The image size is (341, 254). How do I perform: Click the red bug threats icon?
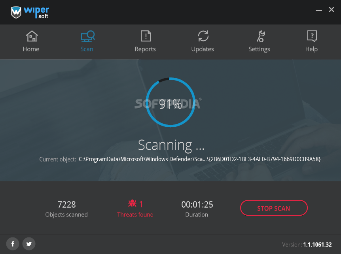click(x=132, y=203)
